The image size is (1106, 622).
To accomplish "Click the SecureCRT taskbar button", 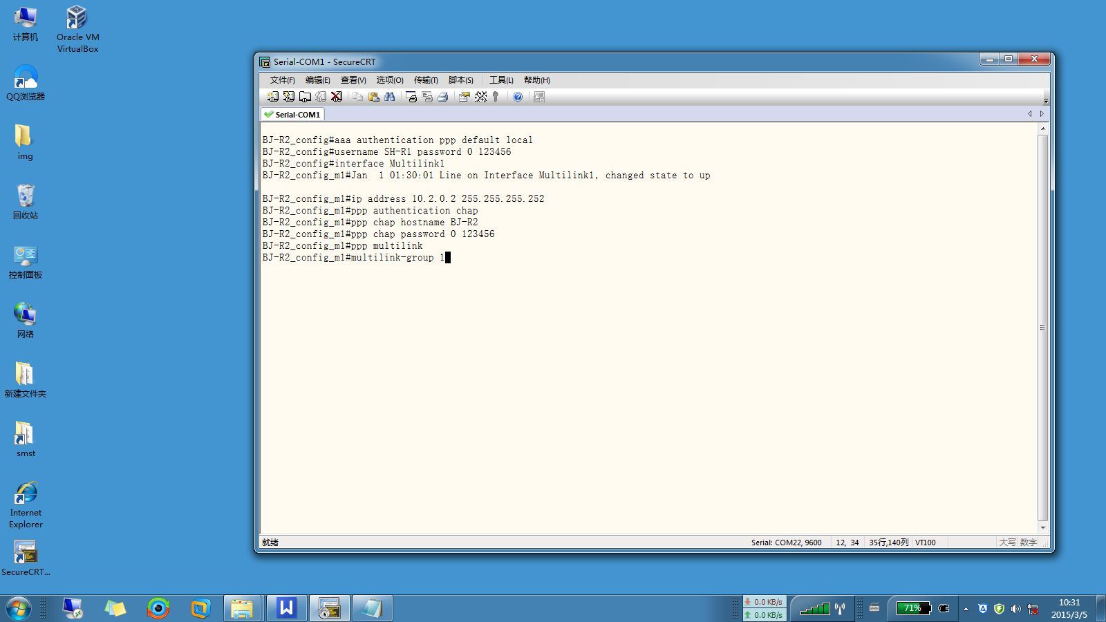I will [329, 608].
